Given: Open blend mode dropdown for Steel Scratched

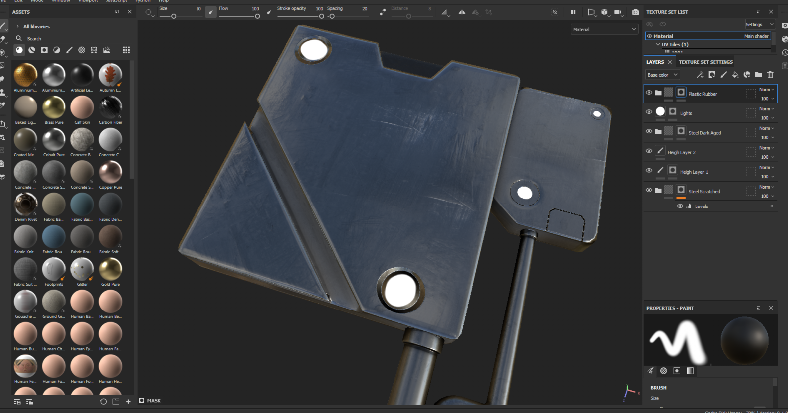Looking at the screenshot, I should [x=767, y=187].
